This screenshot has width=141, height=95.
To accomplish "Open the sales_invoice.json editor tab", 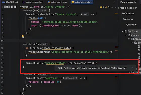I will pyautogui.click(x=33, y=2).
